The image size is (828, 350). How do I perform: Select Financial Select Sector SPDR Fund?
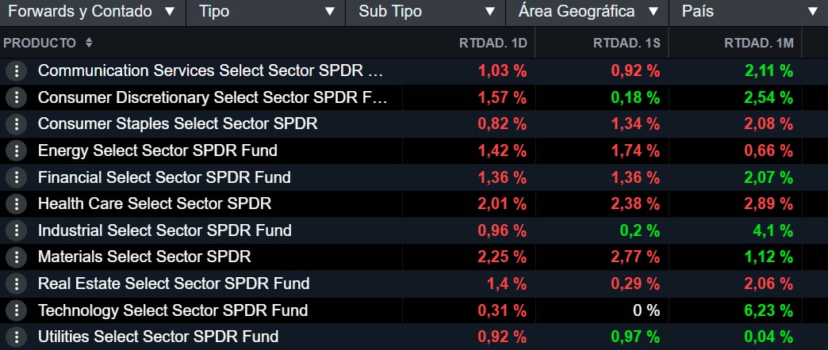point(164,177)
